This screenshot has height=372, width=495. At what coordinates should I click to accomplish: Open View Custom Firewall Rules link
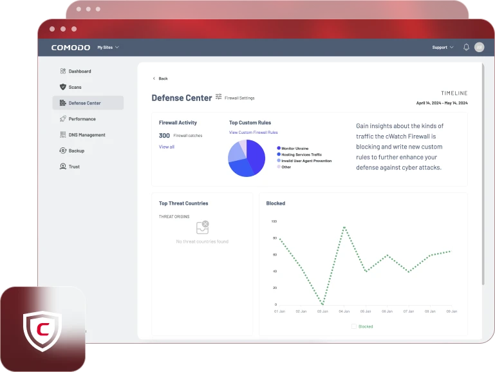click(253, 133)
